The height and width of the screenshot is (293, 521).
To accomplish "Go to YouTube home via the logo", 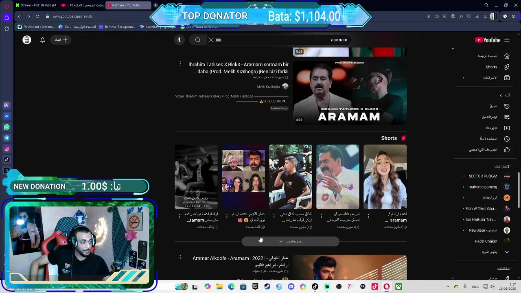I will pos(488,40).
